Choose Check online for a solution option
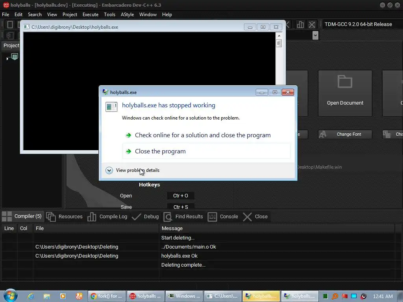 click(206, 135)
